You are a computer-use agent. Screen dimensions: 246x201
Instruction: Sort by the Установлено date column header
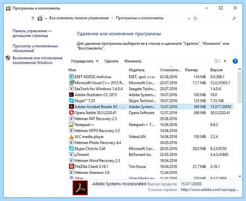coord(170,70)
